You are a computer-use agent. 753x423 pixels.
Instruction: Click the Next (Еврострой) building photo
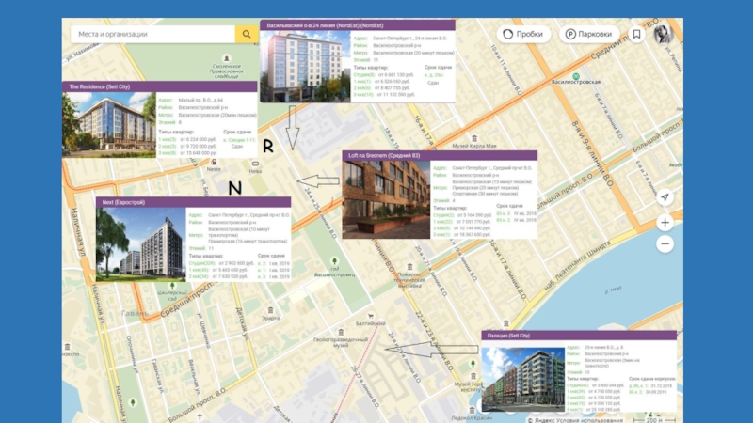140,244
